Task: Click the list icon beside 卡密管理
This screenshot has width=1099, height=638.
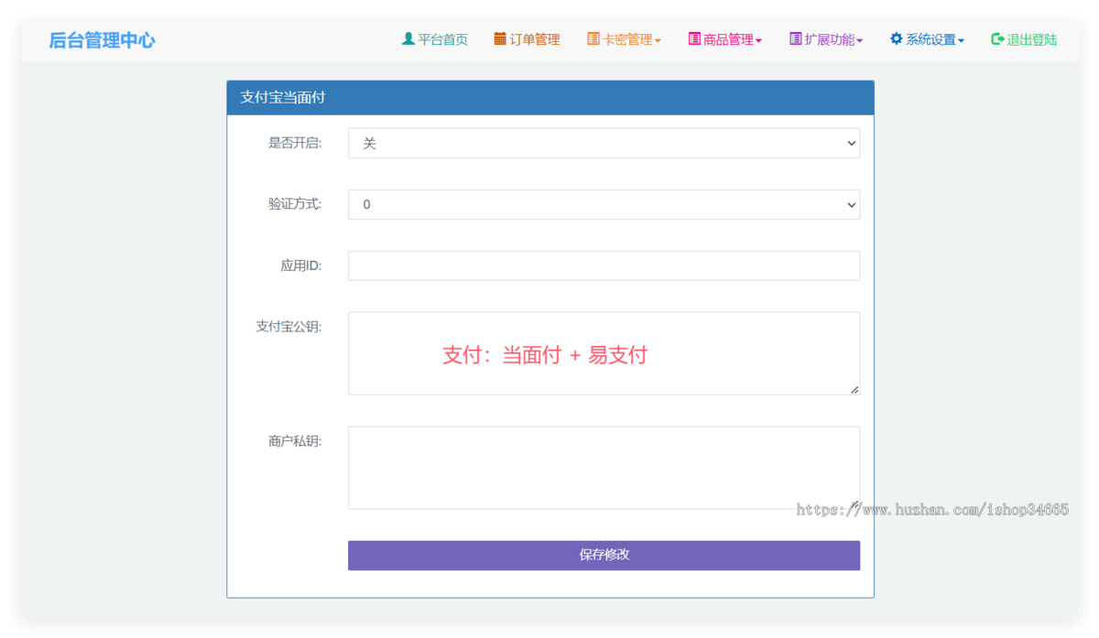Action: (x=593, y=38)
